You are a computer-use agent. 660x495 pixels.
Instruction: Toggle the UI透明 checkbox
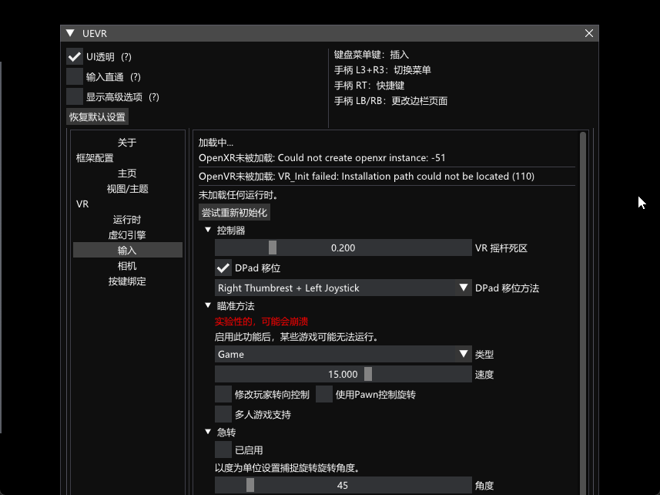(75, 56)
